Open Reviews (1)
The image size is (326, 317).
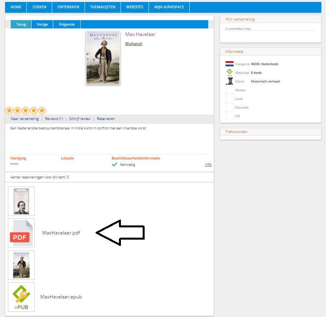click(x=54, y=119)
